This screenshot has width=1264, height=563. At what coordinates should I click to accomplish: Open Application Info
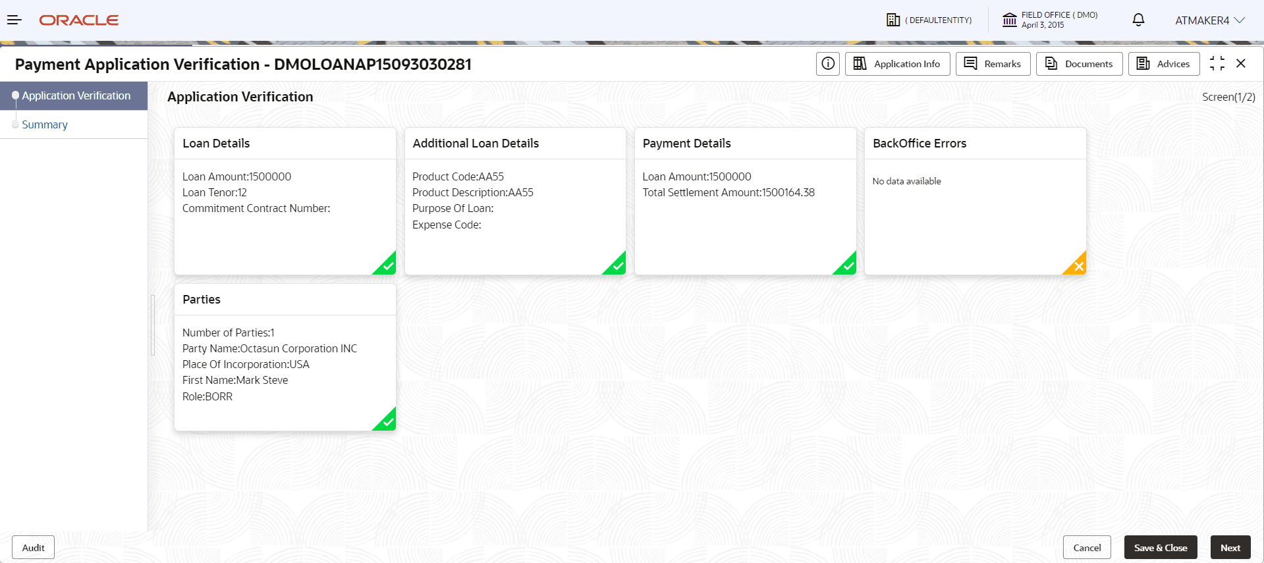pyautogui.click(x=897, y=64)
